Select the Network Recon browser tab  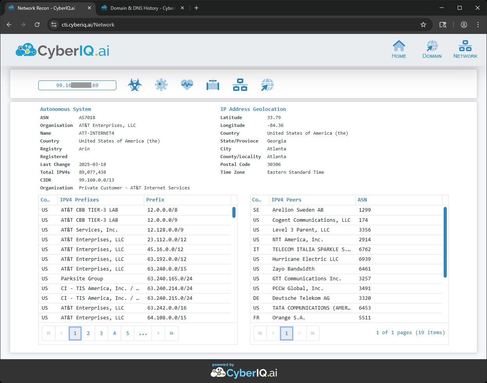[47, 8]
